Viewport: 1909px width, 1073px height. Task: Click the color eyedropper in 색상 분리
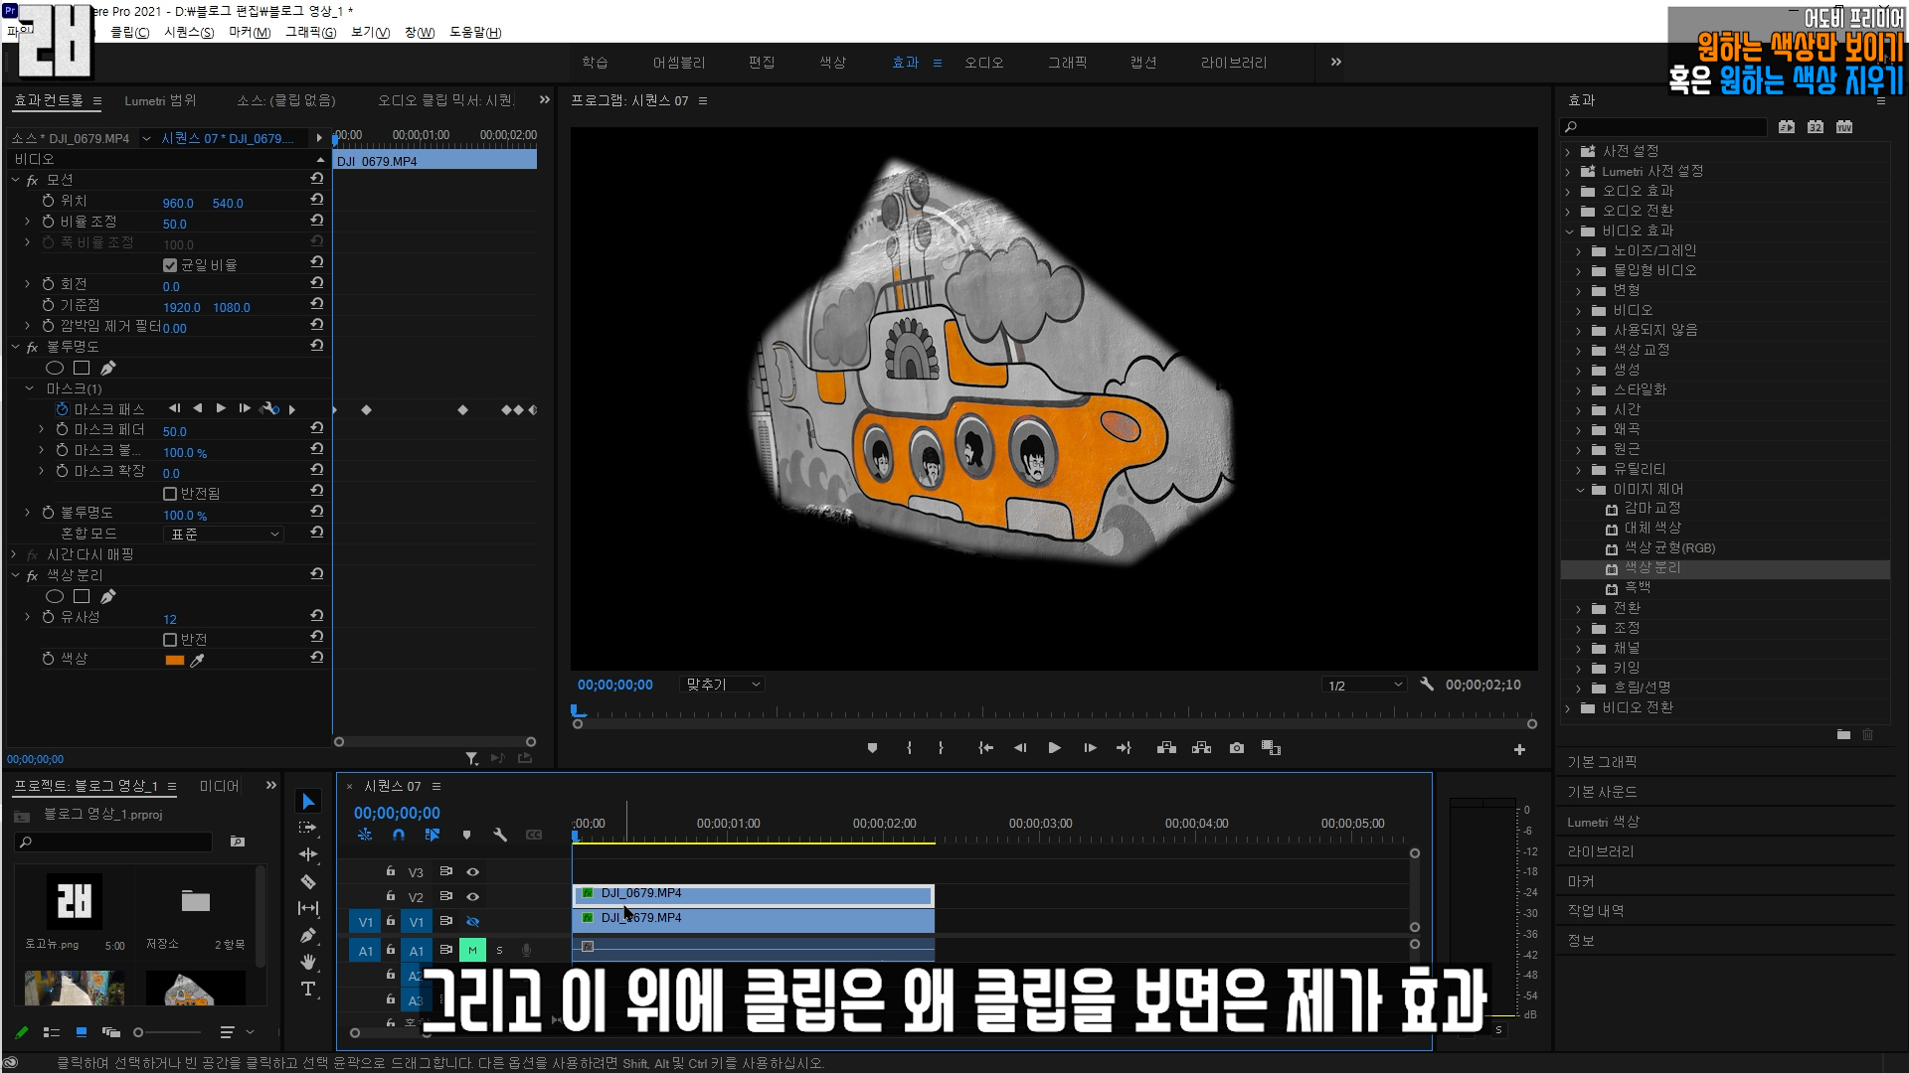(x=197, y=660)
